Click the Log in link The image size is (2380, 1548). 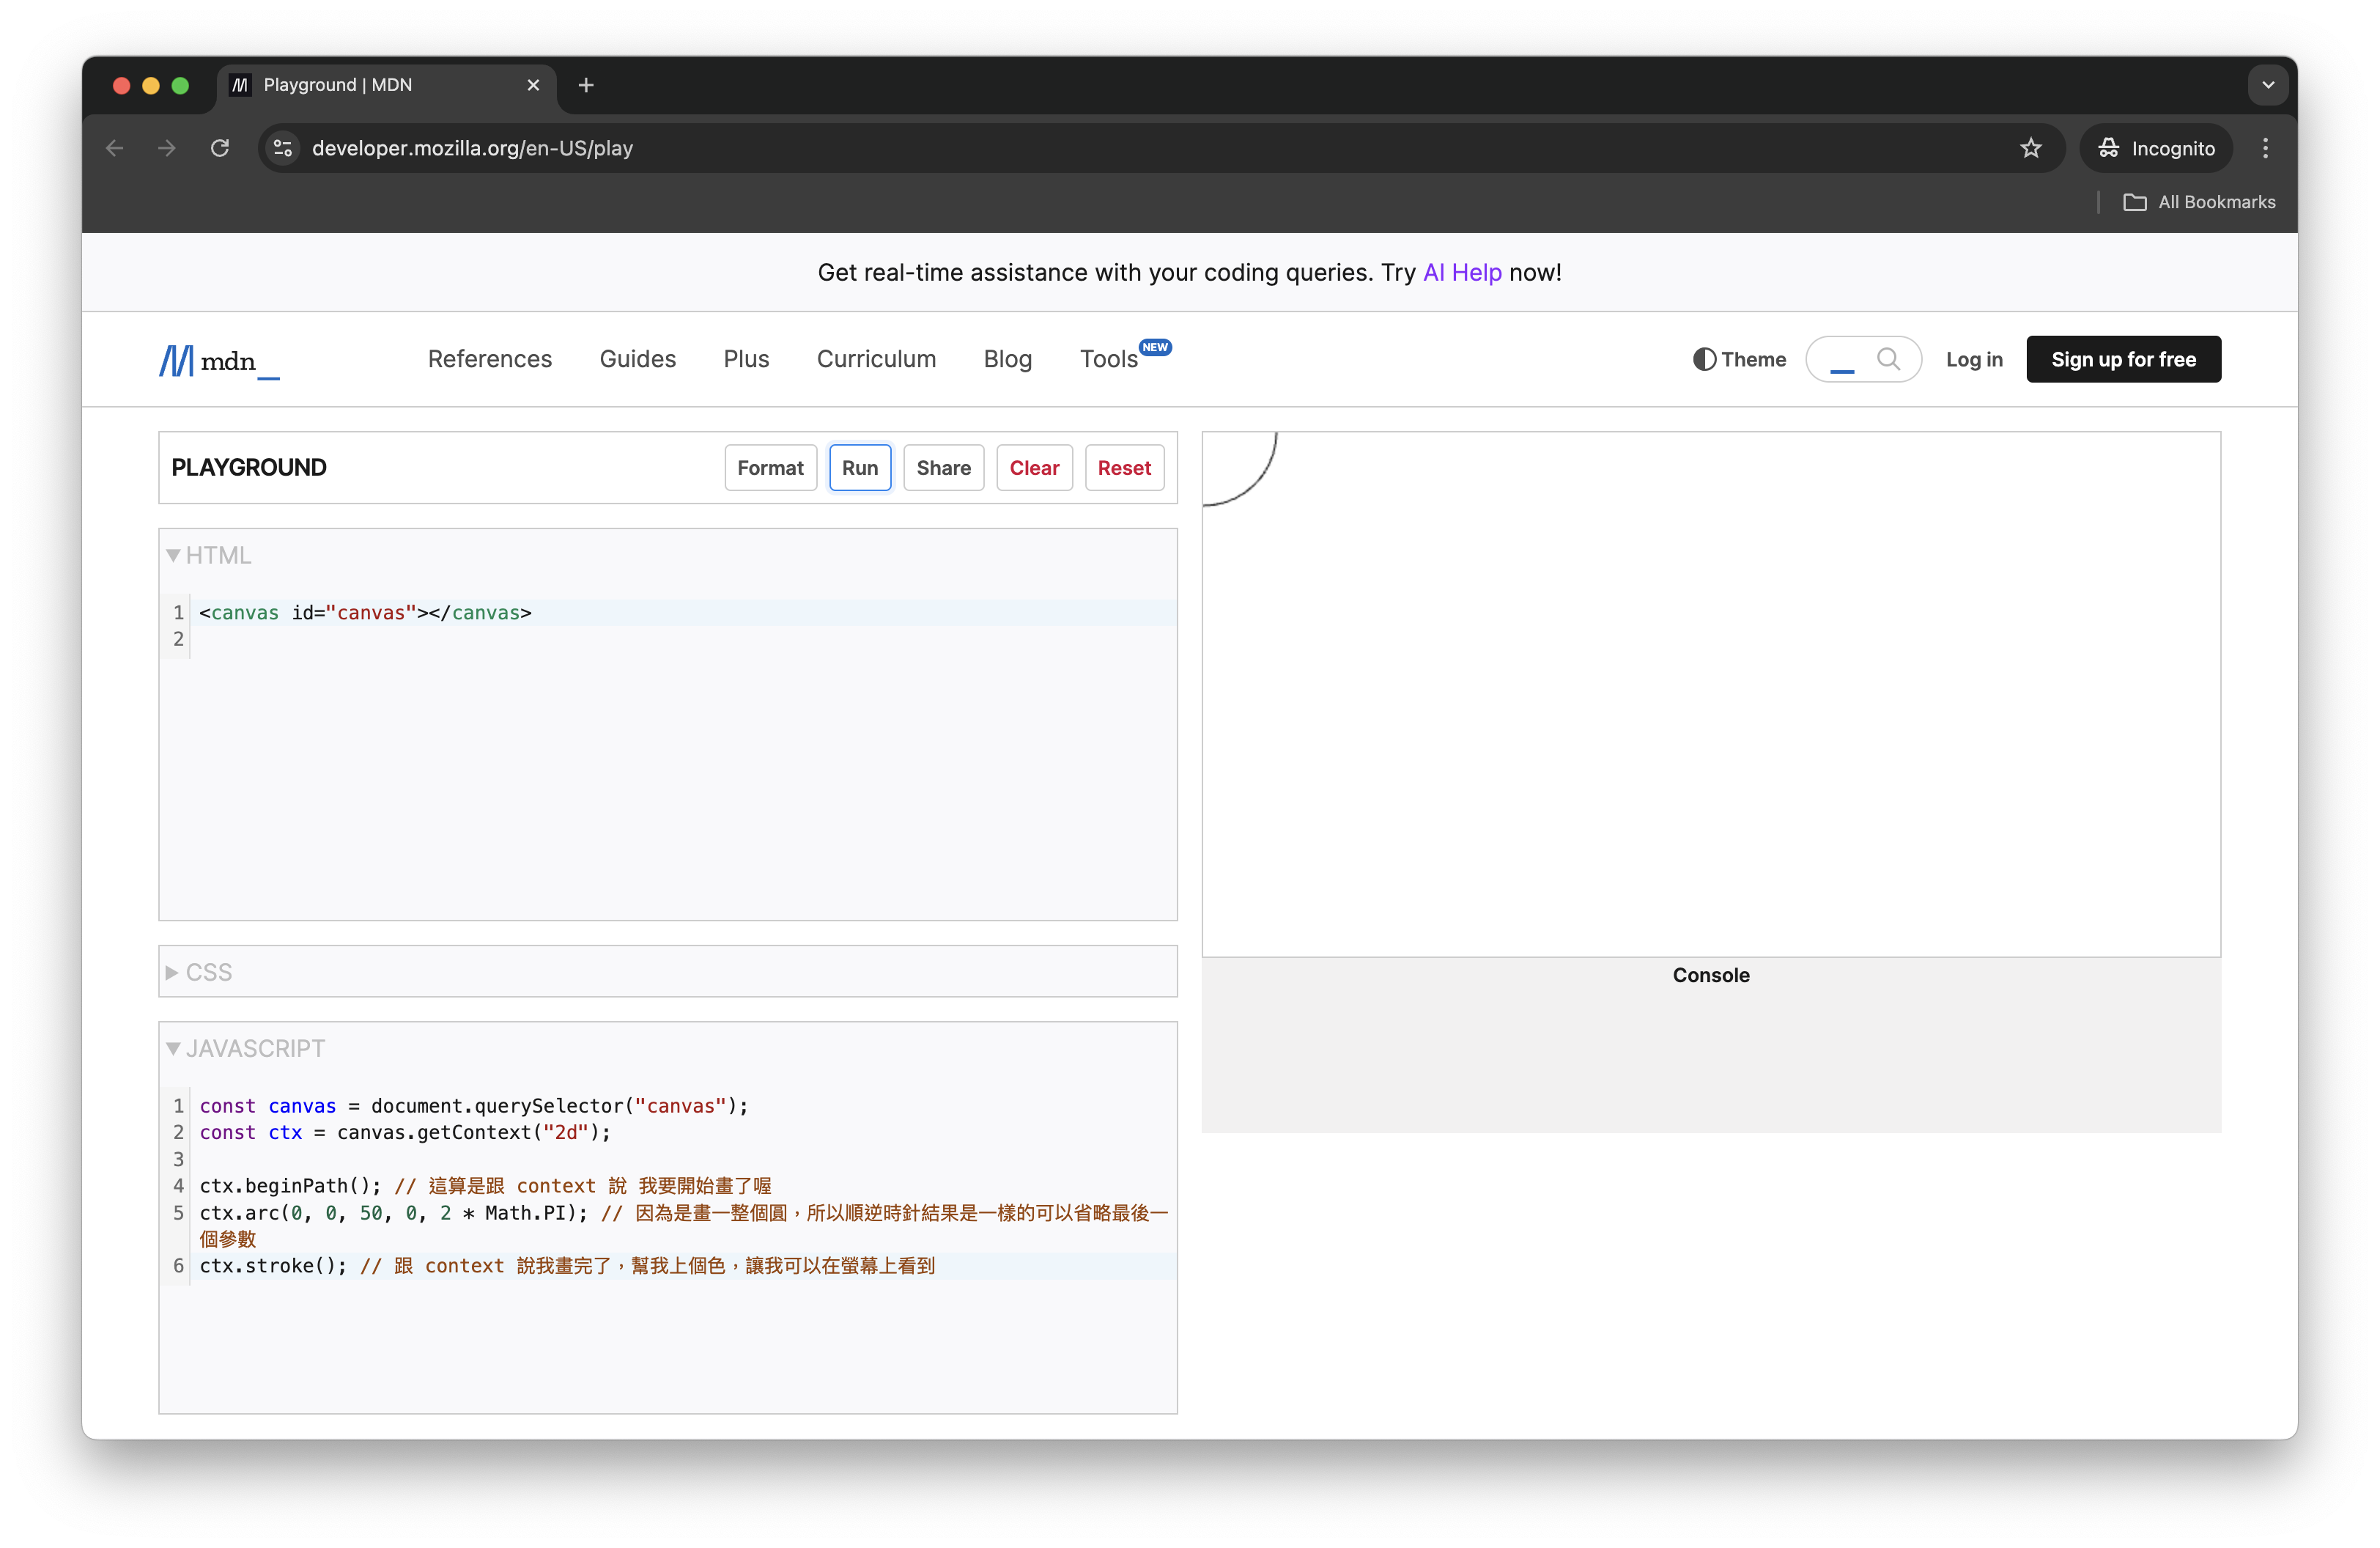click(x=1974, y=359)
